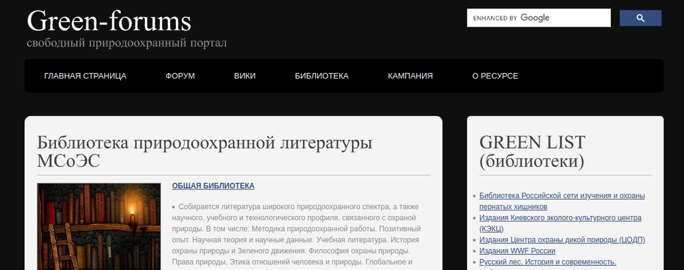This screenshot has height=270, width=684.
Task: Click the bookshelf with candle thumbnail
Action: (99, 226)
